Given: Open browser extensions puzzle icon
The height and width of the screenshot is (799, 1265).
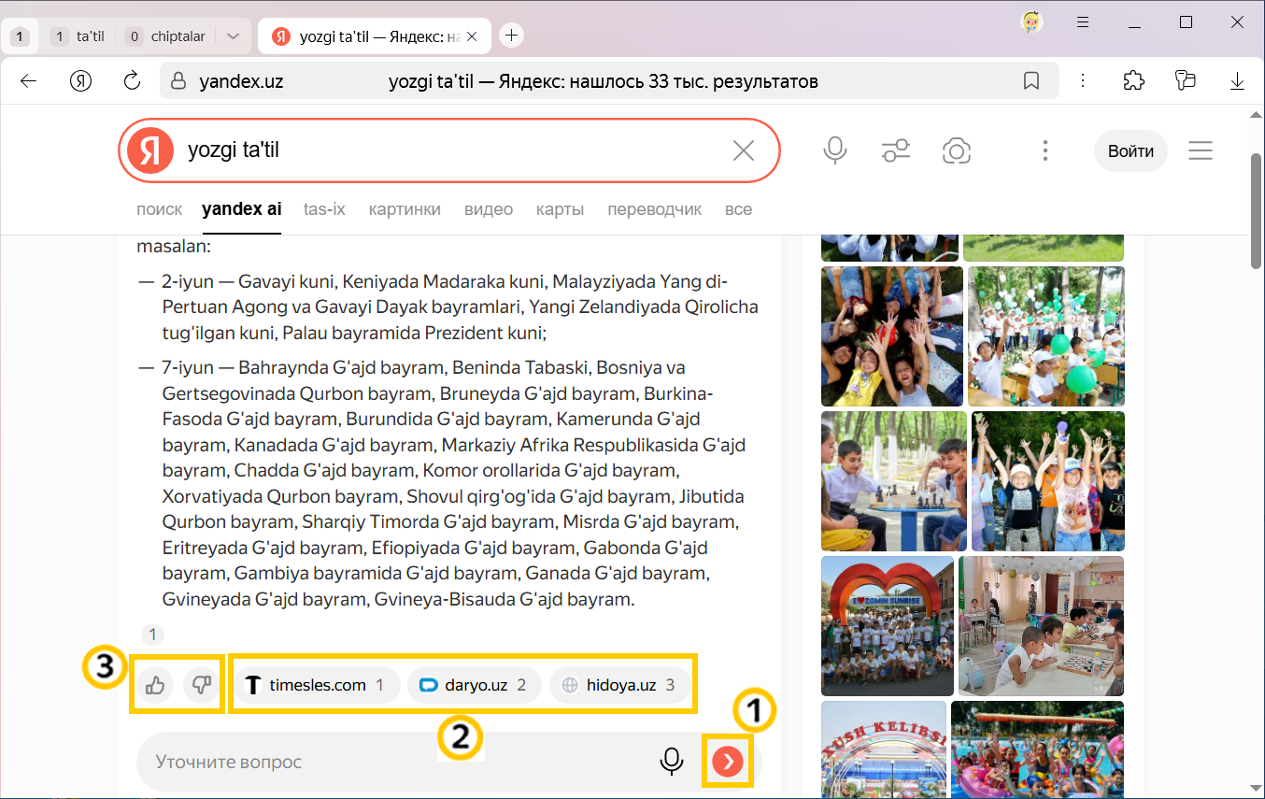Looking at the screenshot, I should point(1133,81).
